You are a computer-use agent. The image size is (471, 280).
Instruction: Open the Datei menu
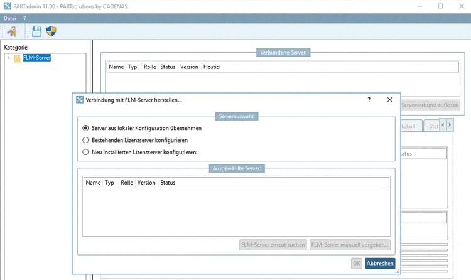(x=10, y=18)
